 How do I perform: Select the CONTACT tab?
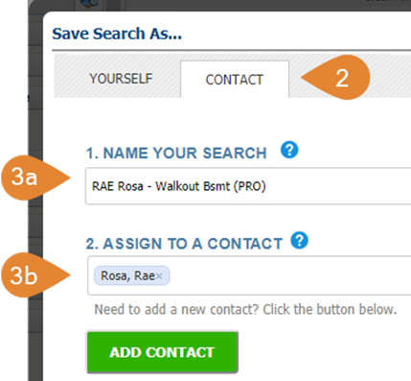(235, 80)
